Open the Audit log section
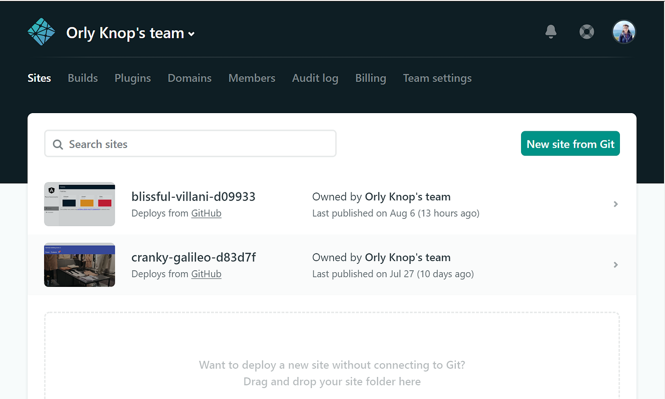The width and height of the screenshot is (665, 399). (315, 78)
